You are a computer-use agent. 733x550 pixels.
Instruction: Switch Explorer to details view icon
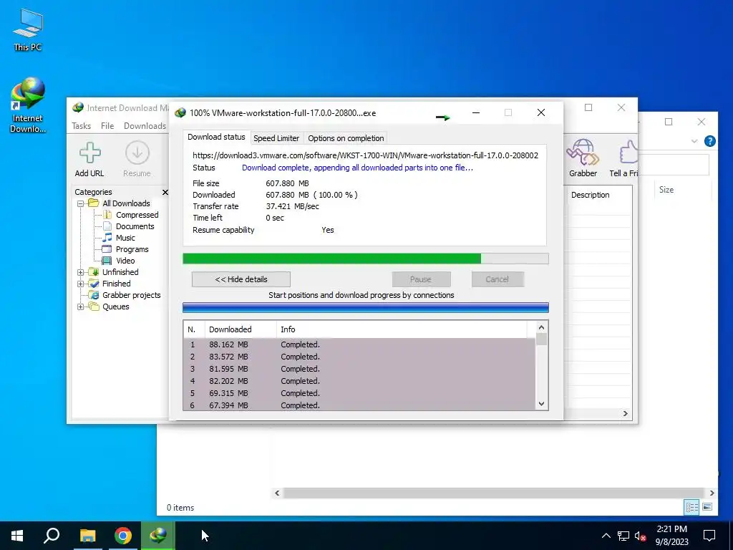click(x=691, y=507)
